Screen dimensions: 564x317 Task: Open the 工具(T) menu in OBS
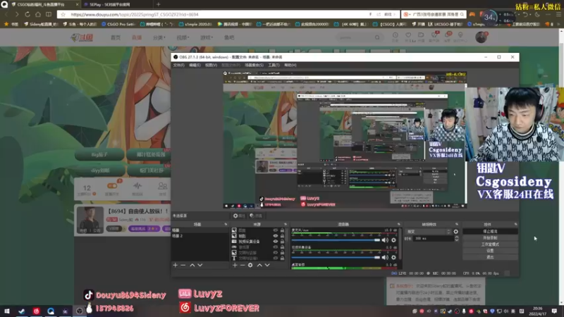tap(274, 65)
